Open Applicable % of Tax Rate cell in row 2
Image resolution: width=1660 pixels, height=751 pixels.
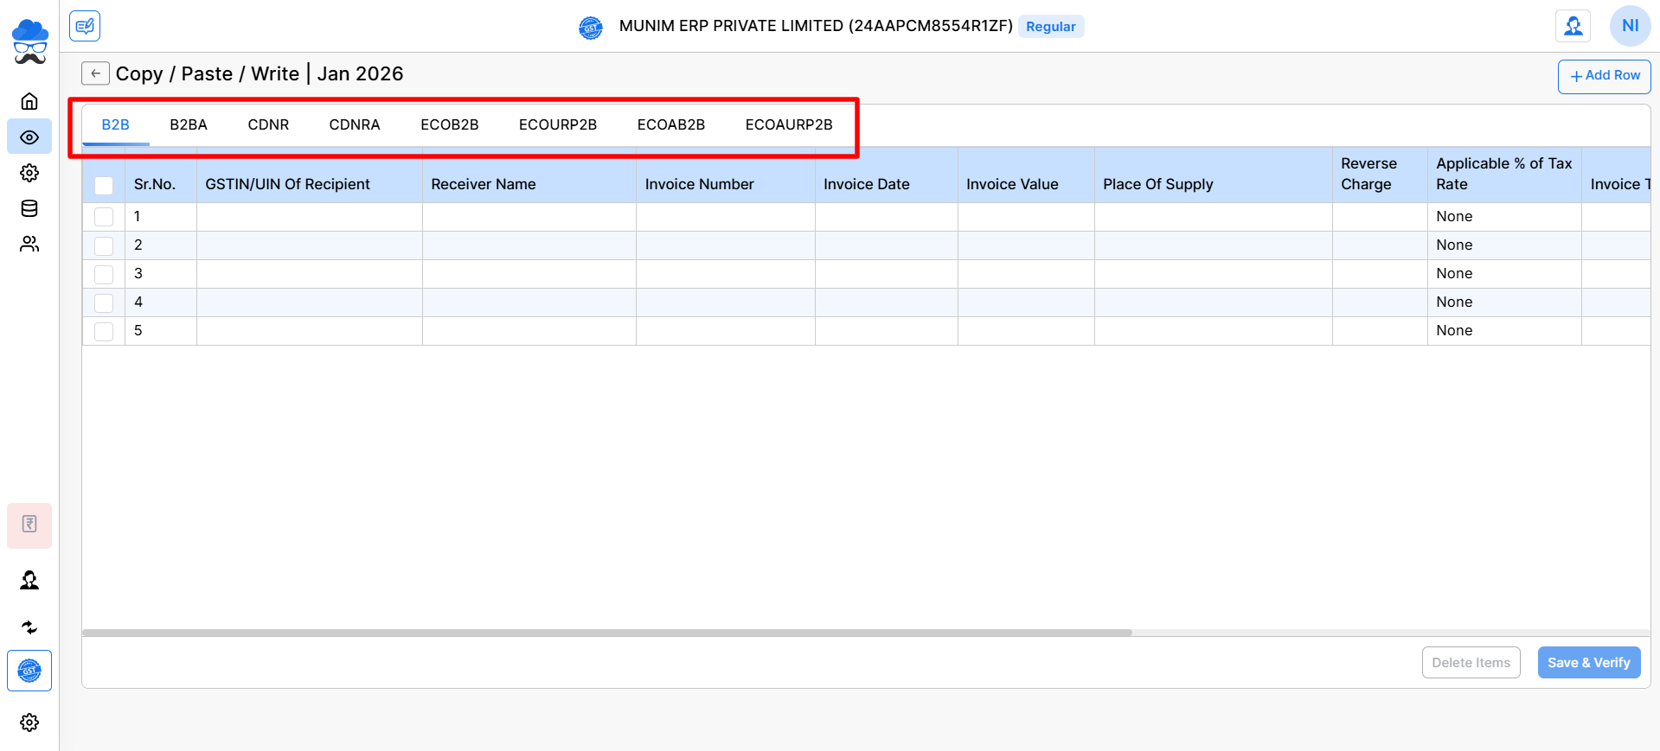point(1503,245)
